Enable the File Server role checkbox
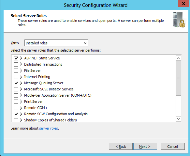Image resolution: width=190 pixels, height=156 pixels. pos(16,70)
